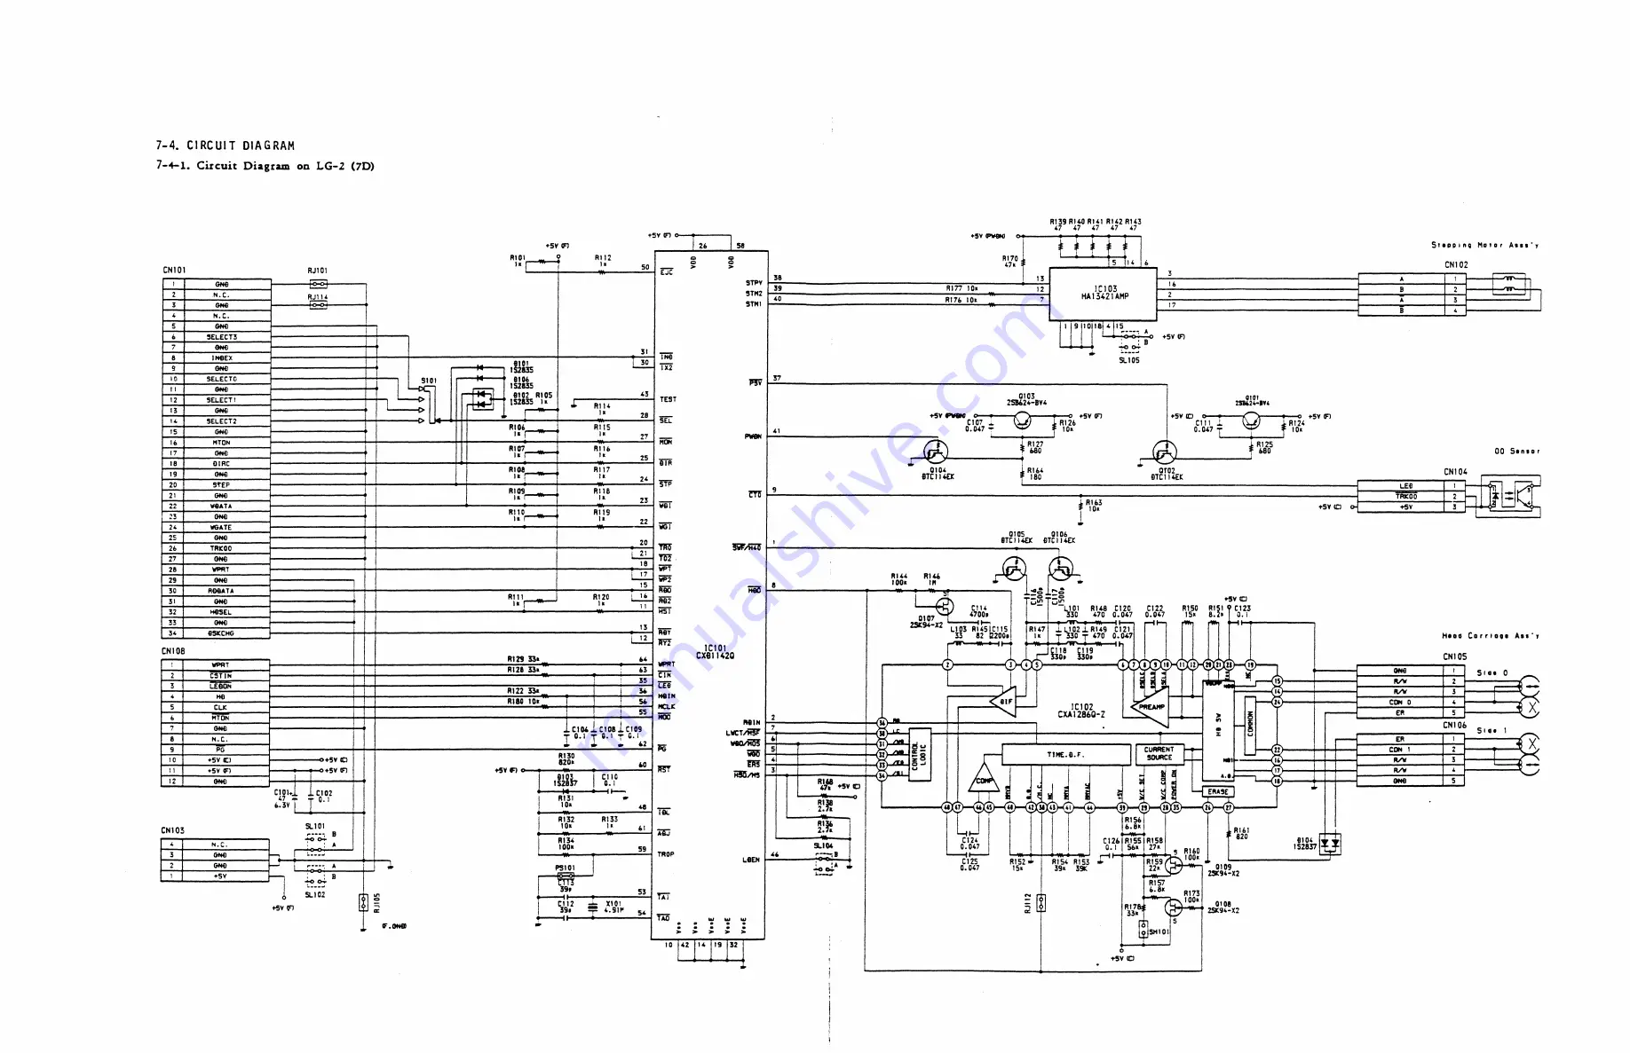Click the 'Head Carriage Ass'y' label

tap(1492, 636)
